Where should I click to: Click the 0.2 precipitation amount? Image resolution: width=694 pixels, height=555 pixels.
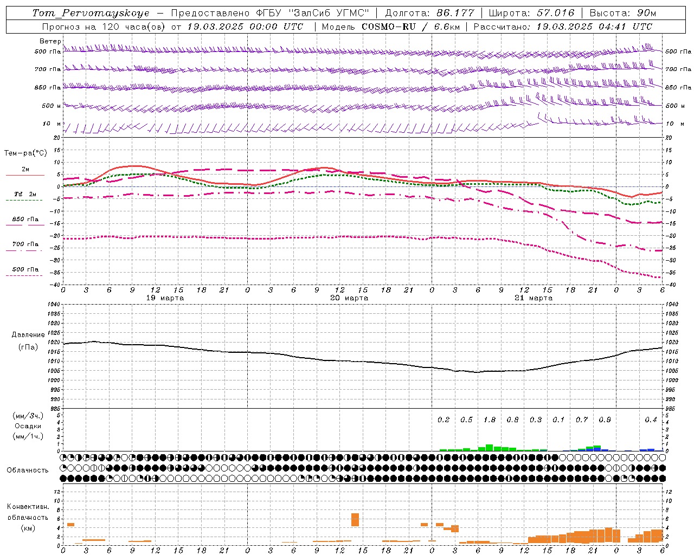[x=444, y=420]
